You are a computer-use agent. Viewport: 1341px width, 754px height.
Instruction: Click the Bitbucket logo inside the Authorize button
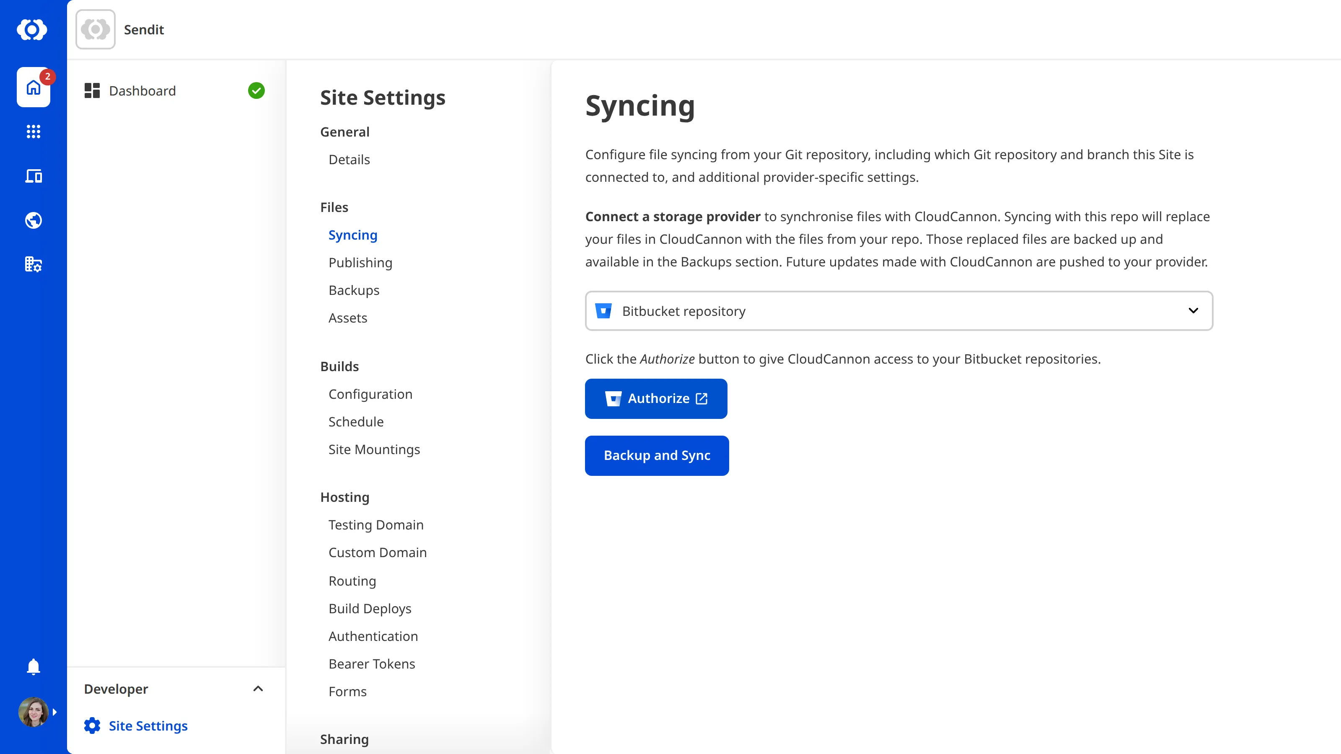click(x=614, y=399)
